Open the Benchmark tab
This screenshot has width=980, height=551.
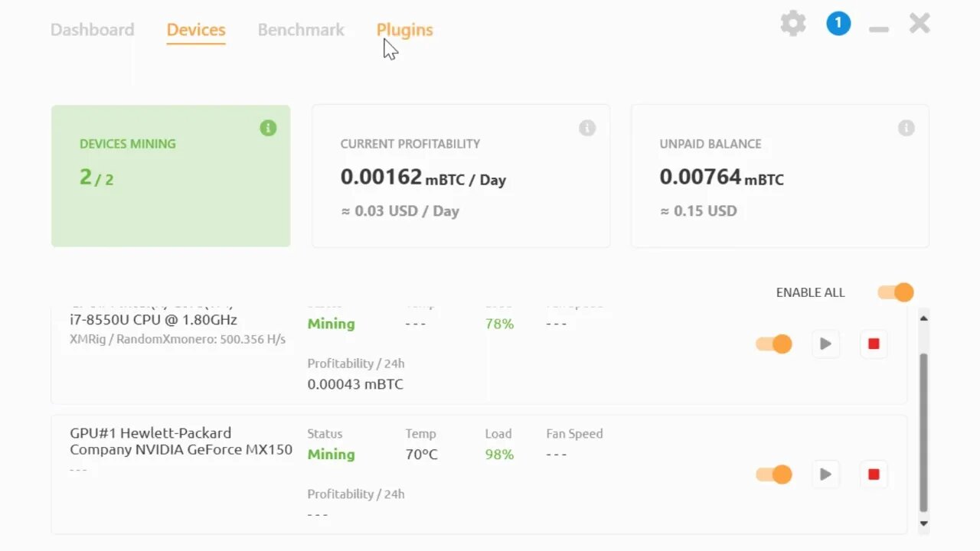(x=301, y=30)
